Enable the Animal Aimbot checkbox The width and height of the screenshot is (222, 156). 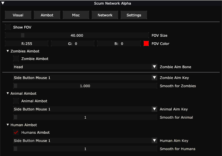[16, 101]
